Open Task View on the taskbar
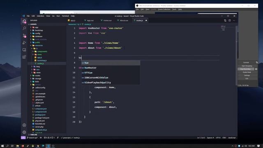This screenshot has height=148, width=263. pos(12,146)
